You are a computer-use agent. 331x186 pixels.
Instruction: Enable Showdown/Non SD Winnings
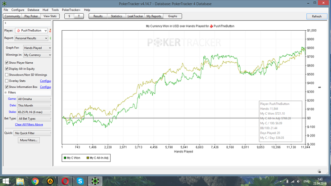tap(7, 75)
